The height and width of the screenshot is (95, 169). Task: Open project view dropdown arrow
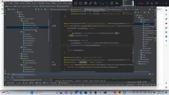point(17,9)
